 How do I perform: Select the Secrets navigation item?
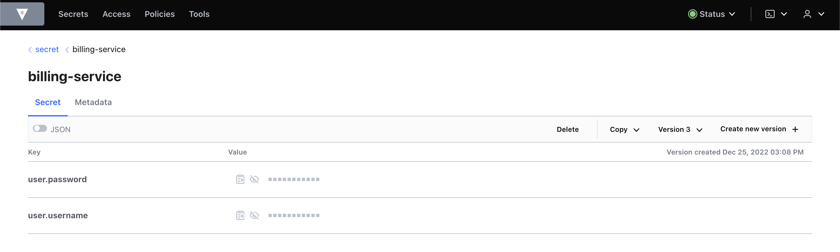point(73,14)
